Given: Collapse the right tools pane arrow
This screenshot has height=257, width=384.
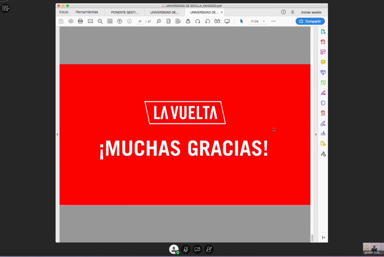Looking at the screenshot, I should click(316, 134).
